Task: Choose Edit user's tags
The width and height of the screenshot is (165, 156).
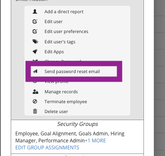Action: (60, 42)
